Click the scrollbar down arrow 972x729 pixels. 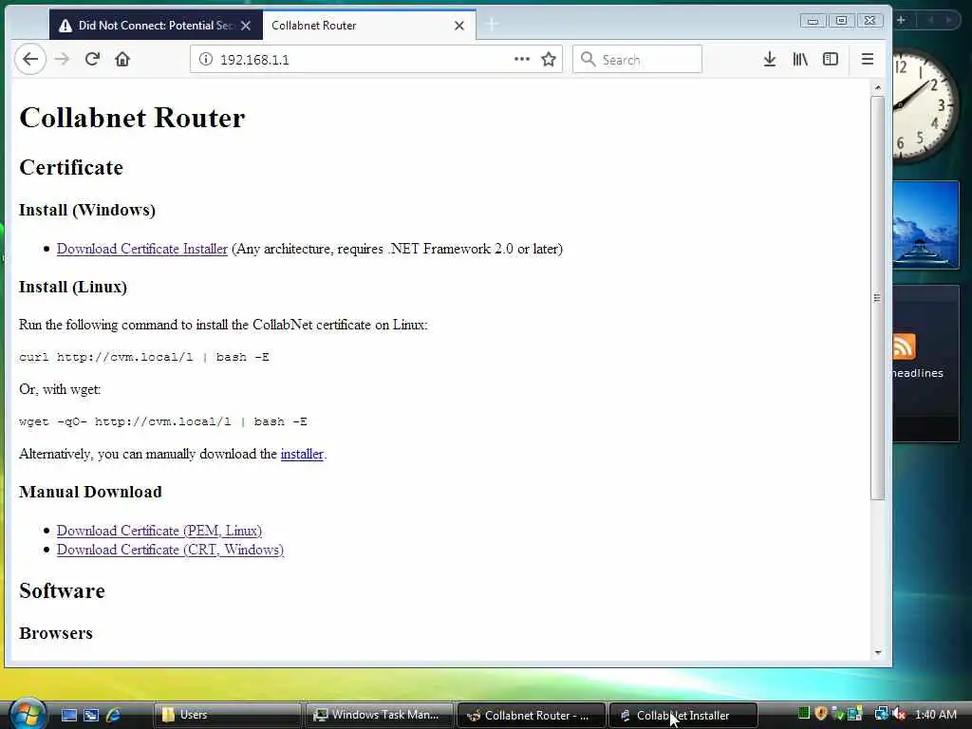click(877, 653)
